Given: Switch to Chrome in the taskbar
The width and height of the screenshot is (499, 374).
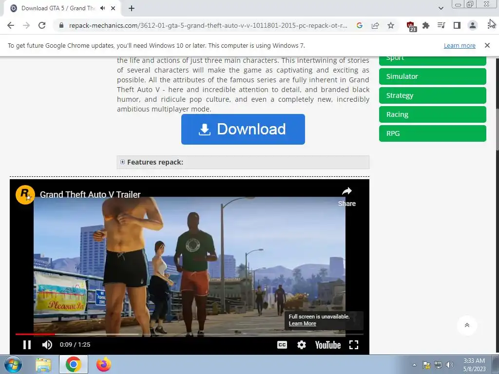Looking at the screenshot, I should pyautogui.click(x=74, y=365).
